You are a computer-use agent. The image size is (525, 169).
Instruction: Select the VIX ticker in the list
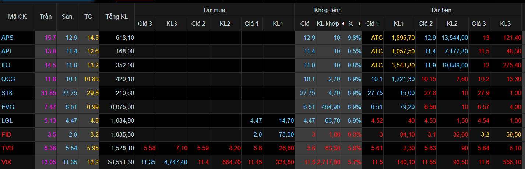point(6,162)
